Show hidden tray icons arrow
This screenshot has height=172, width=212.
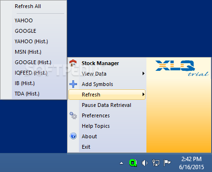(x=122, y=163)
